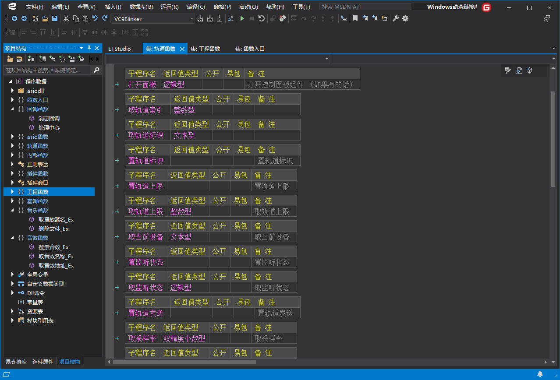Image resolution: width=560 pixels, height=380 pixels.
Task: Expand the asiodll folder node
Action: [12, 91]
